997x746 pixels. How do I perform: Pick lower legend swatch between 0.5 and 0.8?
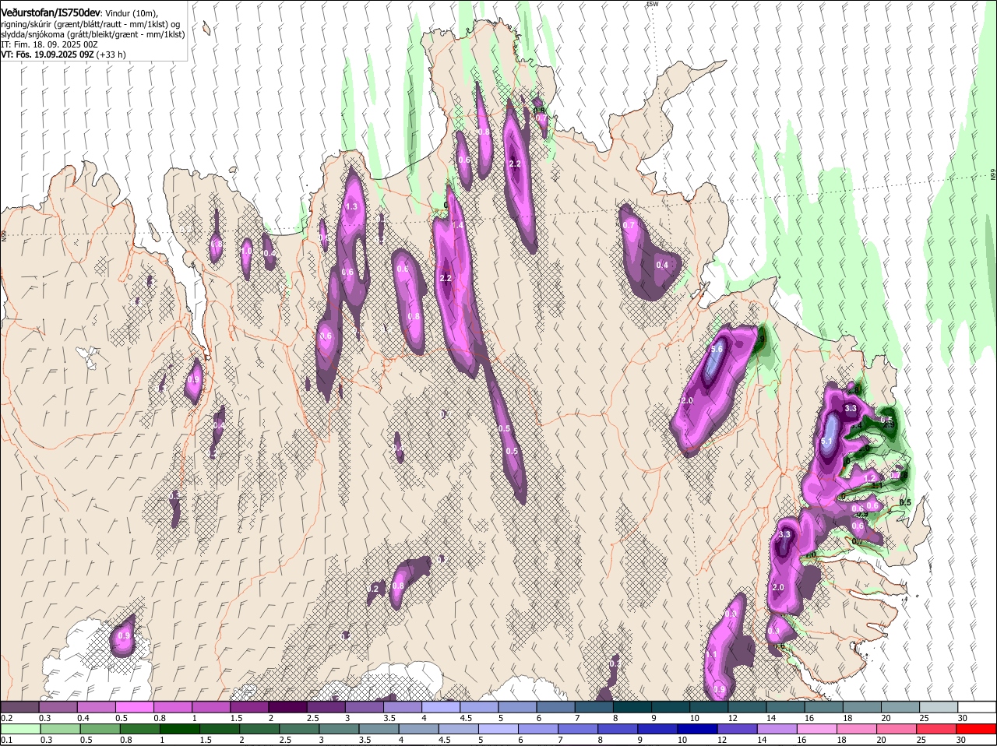coord(100,728)
